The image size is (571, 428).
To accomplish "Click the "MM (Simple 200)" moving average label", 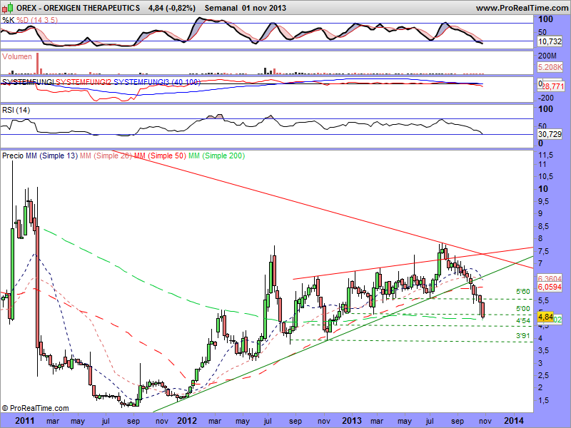I will tap(217, 156).
